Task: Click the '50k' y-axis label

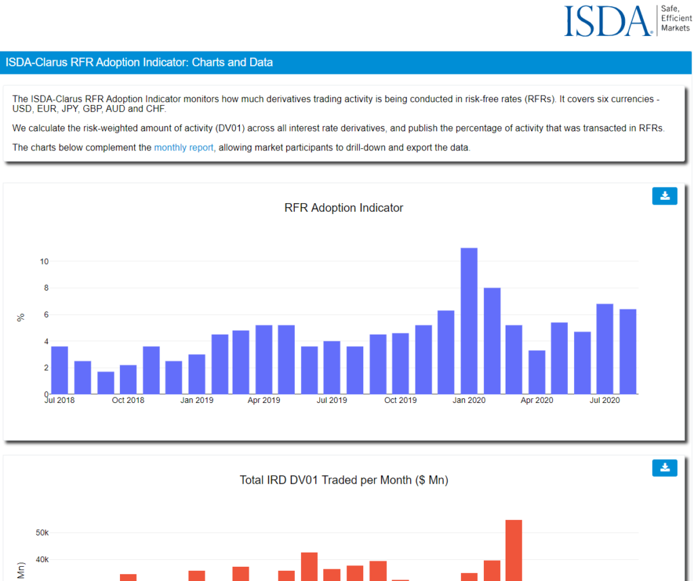Action: click(42, 533)
